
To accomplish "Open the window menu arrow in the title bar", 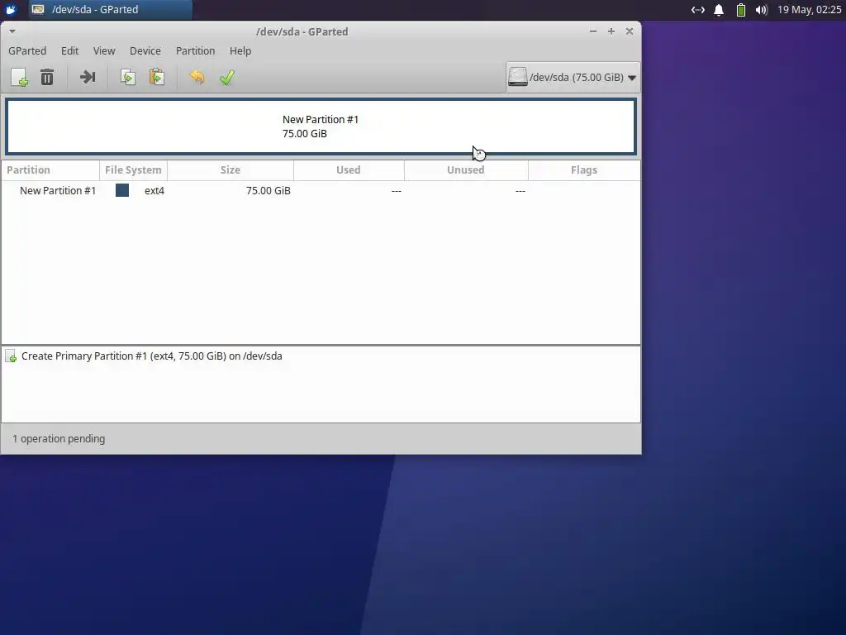I will (12, 31).
